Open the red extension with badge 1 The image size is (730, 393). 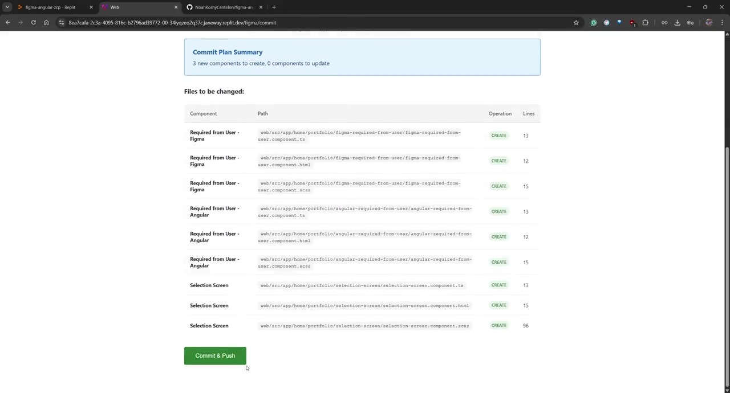point(632,23)
